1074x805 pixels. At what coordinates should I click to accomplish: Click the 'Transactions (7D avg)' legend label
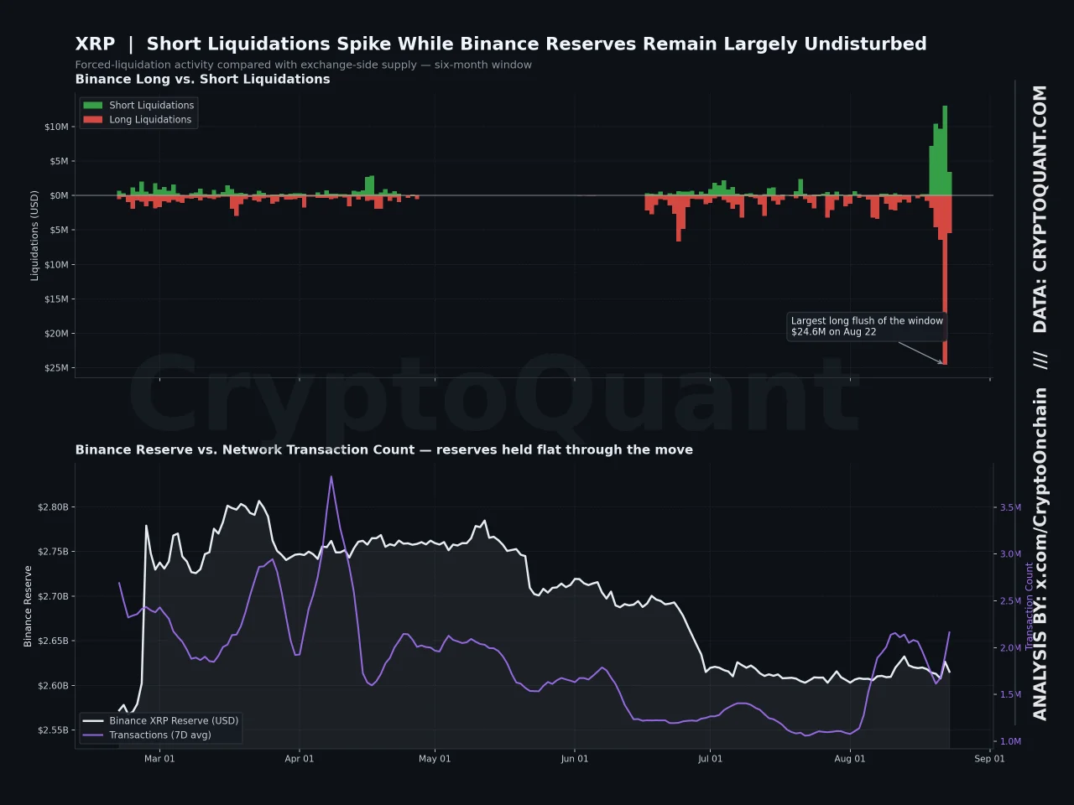coord(160,735)
